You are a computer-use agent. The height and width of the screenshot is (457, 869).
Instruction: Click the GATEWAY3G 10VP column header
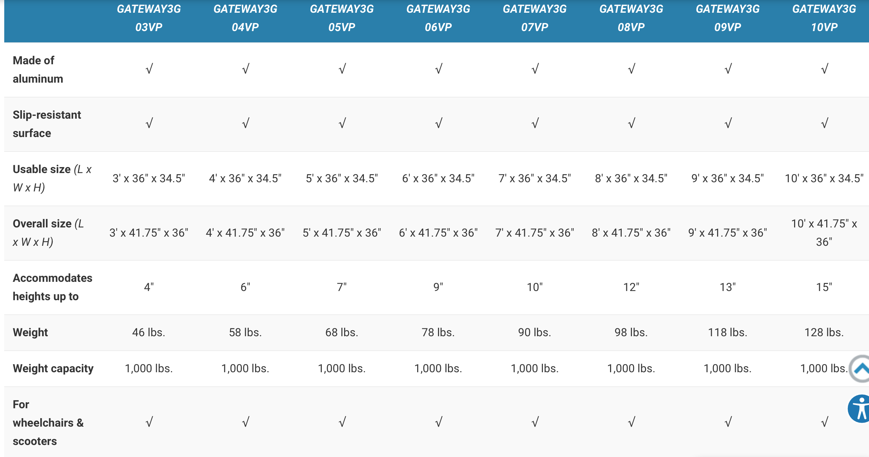click(824, 18)
